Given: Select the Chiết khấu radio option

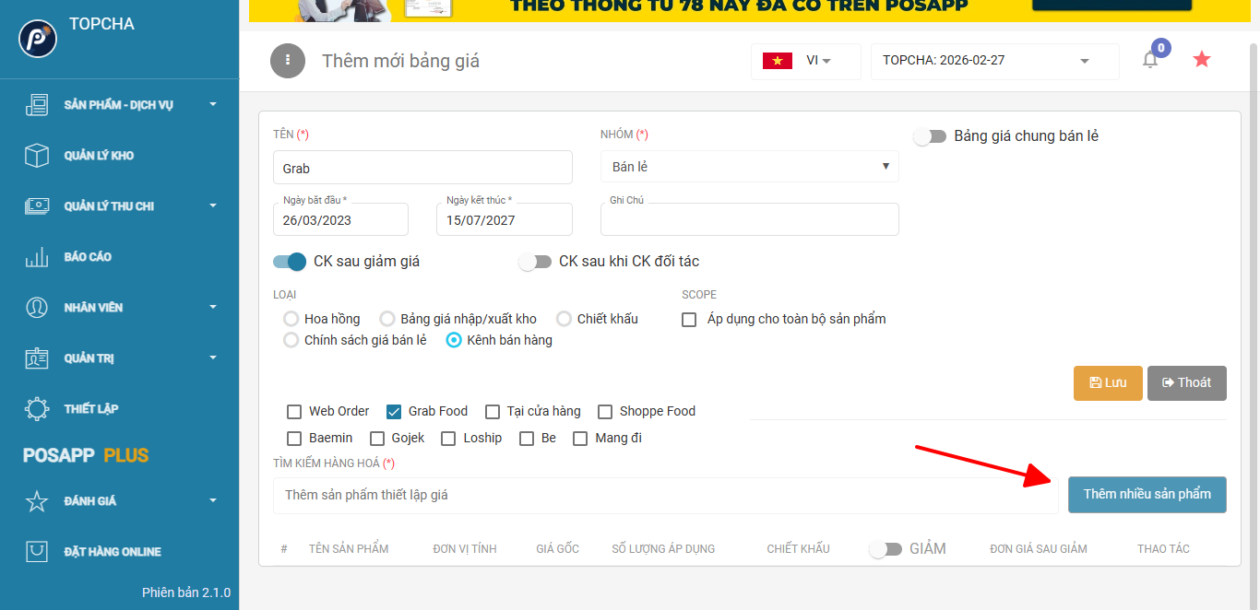Looking at the screenshot, I should (x=564, y=319).
